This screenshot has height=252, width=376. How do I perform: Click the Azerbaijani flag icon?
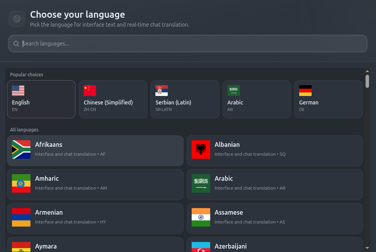(x=201, y=247)
